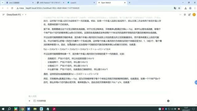Expand the DeepSeek R1 model dropdown
Viewport: 197px width, 111px height.
pyautogui.click(x=23, y=14)
